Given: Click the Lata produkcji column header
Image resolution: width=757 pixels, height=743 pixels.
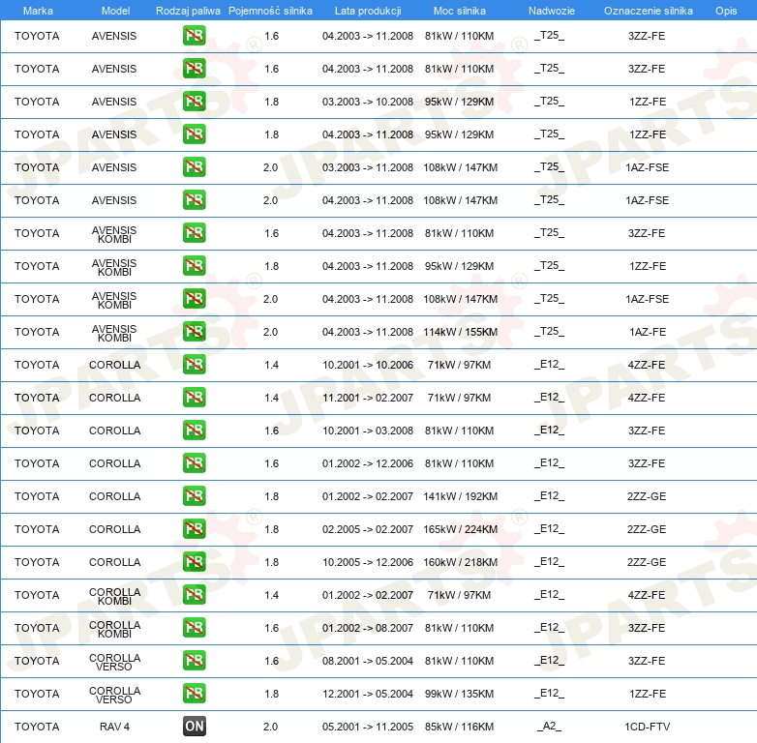Looking at the screenshot, I should click(368, 11).
